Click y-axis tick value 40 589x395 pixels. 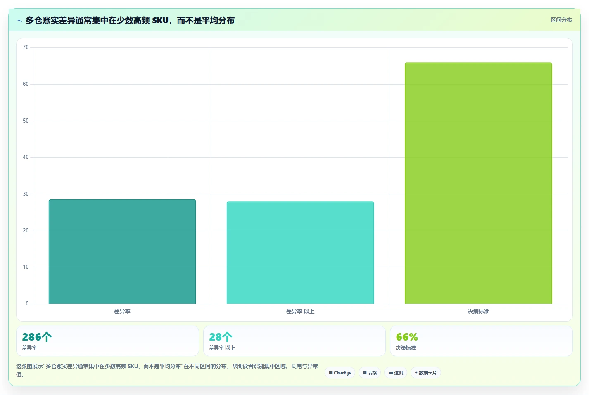(26, 157)
